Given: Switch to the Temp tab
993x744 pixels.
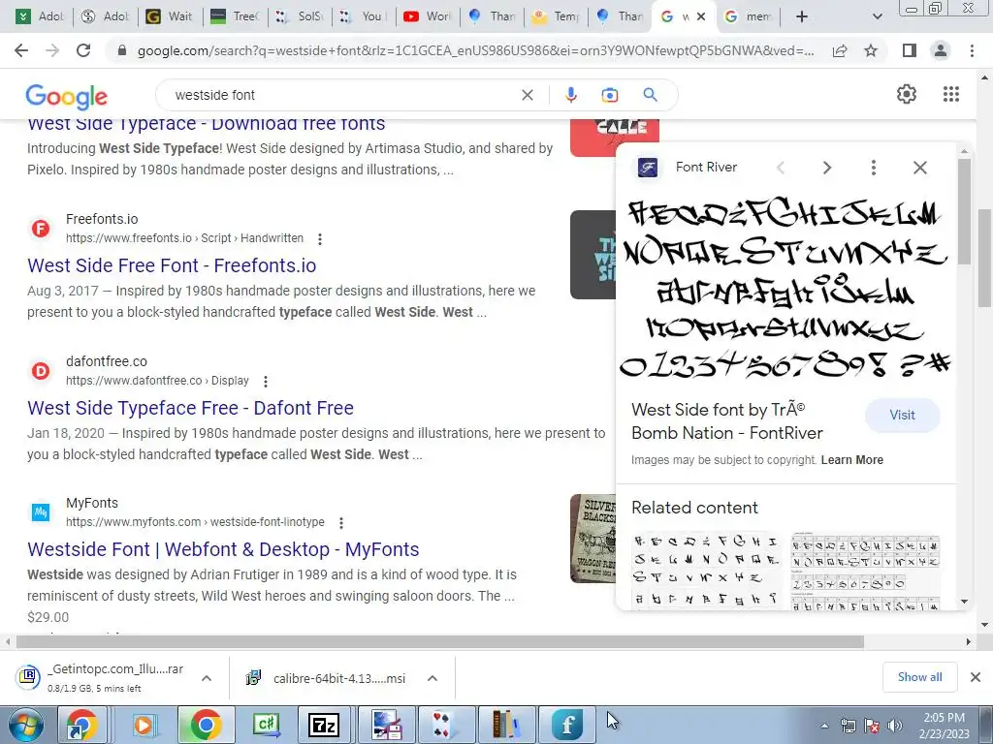Looking at the screenshot, I should tap(556, 16).
